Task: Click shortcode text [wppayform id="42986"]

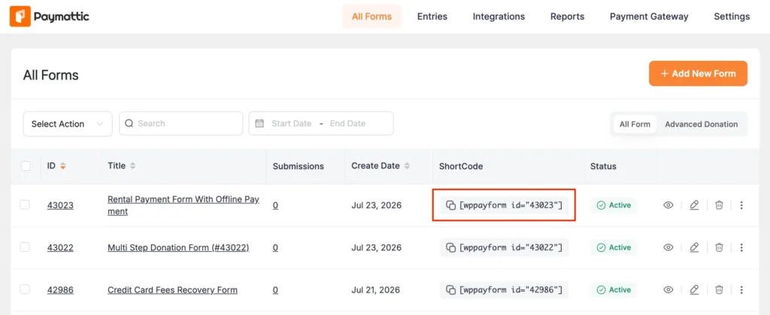Action: tap(511, 289)
